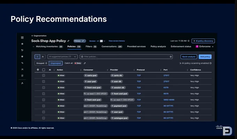Open the Provided services tab
Viewport: 237px width, 139px height.
[136, 46]
